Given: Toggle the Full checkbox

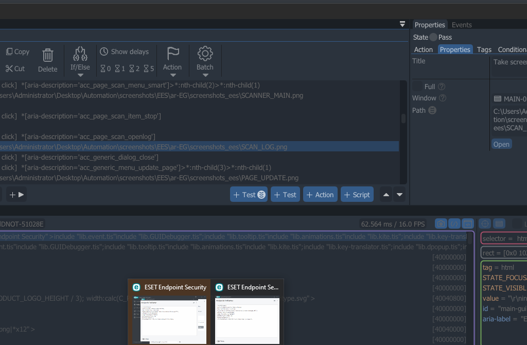Looking at the screenshot, I should click(x=417, y=87).
